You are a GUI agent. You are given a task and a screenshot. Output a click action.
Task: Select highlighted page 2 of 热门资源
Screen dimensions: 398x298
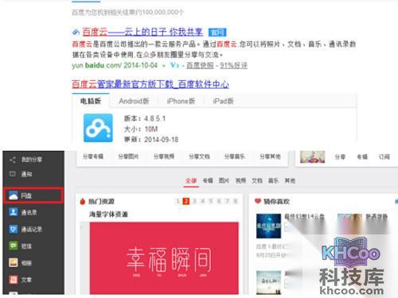click(186, 201)
